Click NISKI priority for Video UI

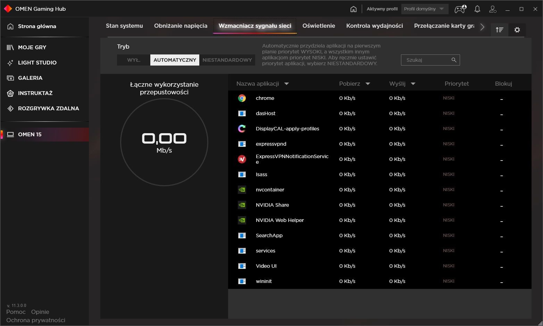(x=449, y=266)
